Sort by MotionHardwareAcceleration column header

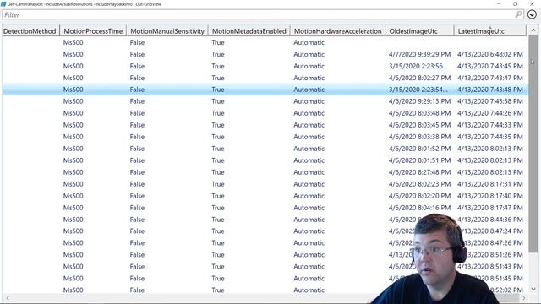pos(338,31)
